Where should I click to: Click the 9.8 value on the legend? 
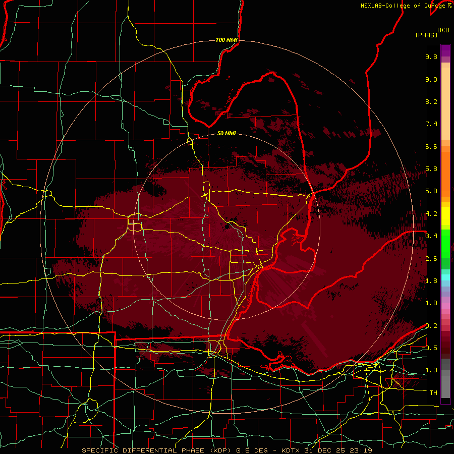tap(431, 56)
